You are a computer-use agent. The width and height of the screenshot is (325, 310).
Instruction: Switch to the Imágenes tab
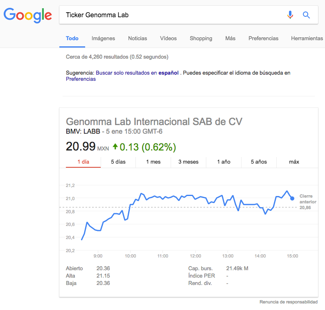tap(103, 38)
